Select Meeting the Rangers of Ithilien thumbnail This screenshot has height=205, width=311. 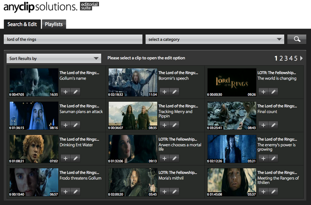232,182
